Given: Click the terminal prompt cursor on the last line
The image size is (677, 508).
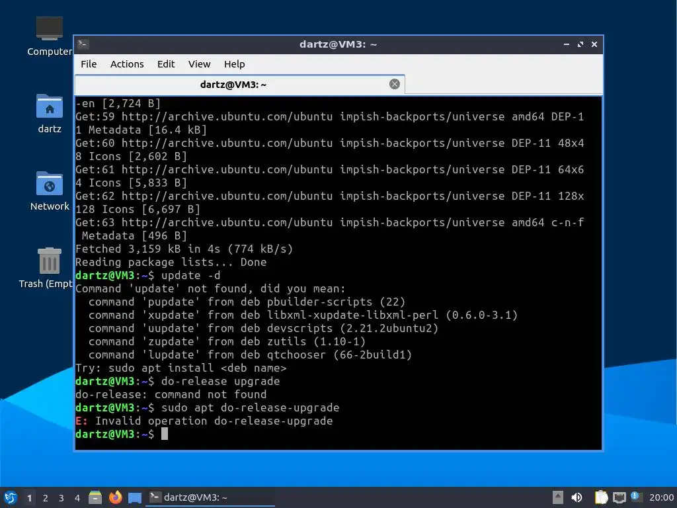Looking at the screenshot, I should (x=165, y=434).
